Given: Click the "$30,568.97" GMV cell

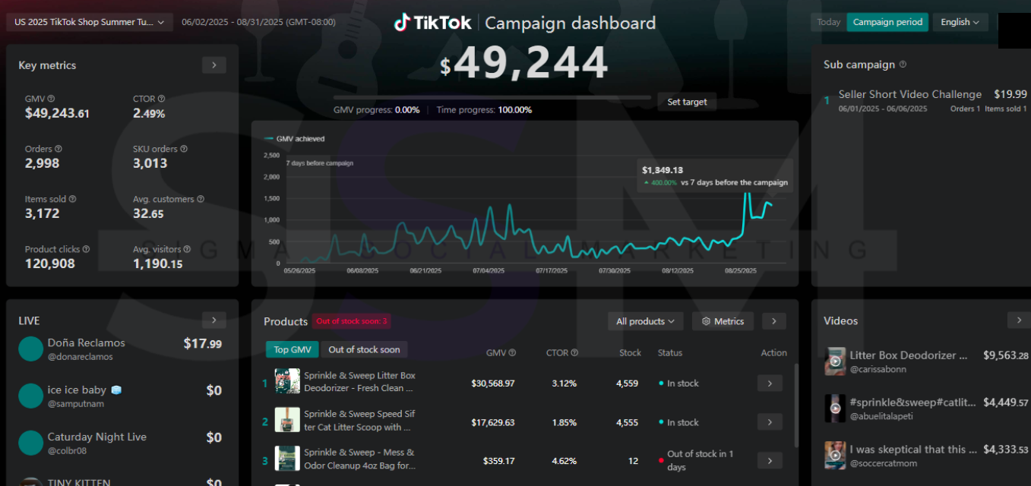Looking at the screenshot, I should click(492, 383).
